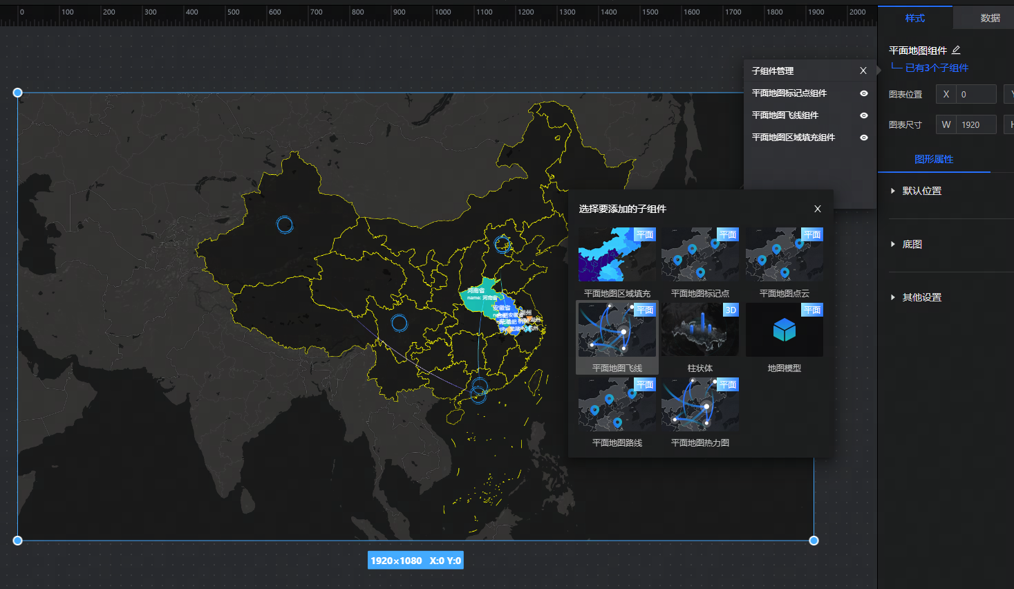Select the 3D 柱状体 component

point(700,330)
